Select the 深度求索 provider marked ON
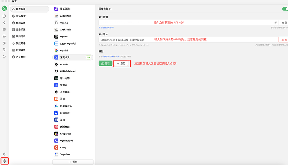The image size is (288, 165). 73,57
